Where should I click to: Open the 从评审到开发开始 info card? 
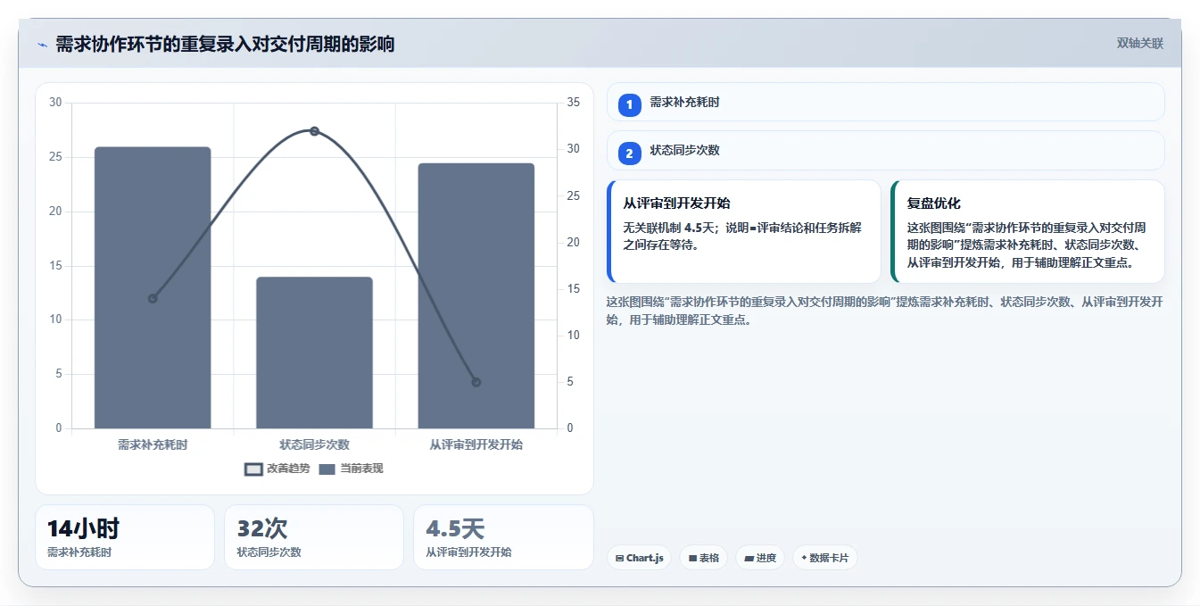[743, 231]
